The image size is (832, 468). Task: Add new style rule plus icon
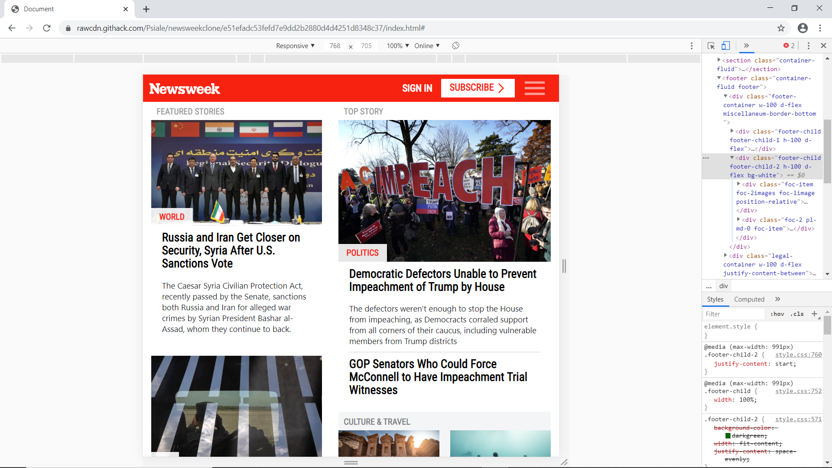(x=814, y=314)
